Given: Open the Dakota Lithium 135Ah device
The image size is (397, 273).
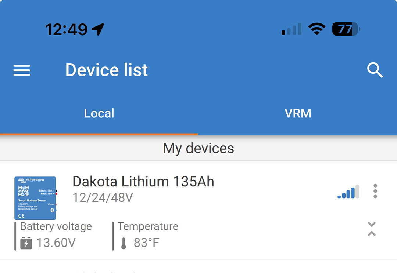Looking at the screenshot, I should [x=143, y=181].
